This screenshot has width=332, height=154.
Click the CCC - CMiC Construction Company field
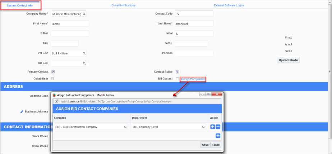point(91,127)
